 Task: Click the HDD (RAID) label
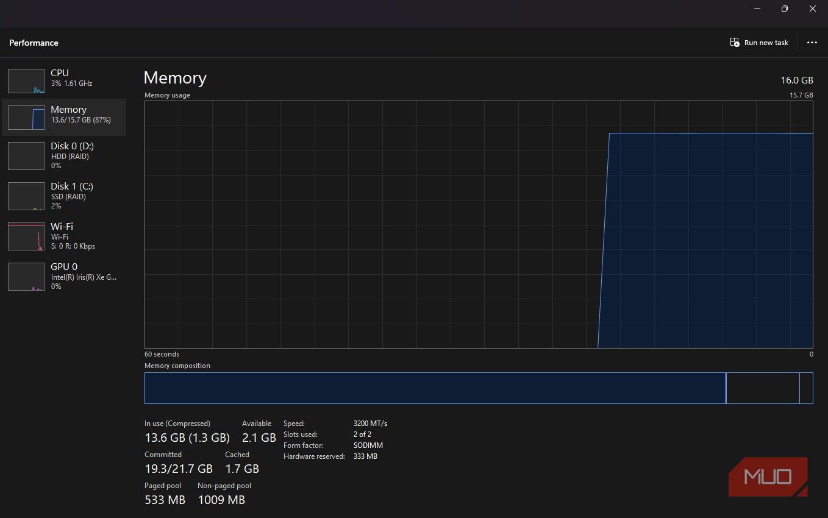pyautogui.click(x=70, y=157)
